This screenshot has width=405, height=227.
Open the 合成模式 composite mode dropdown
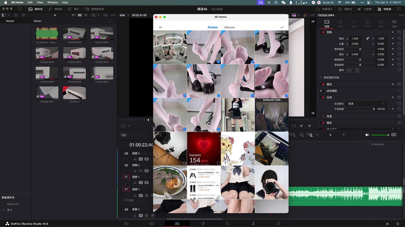click(366, 104)
